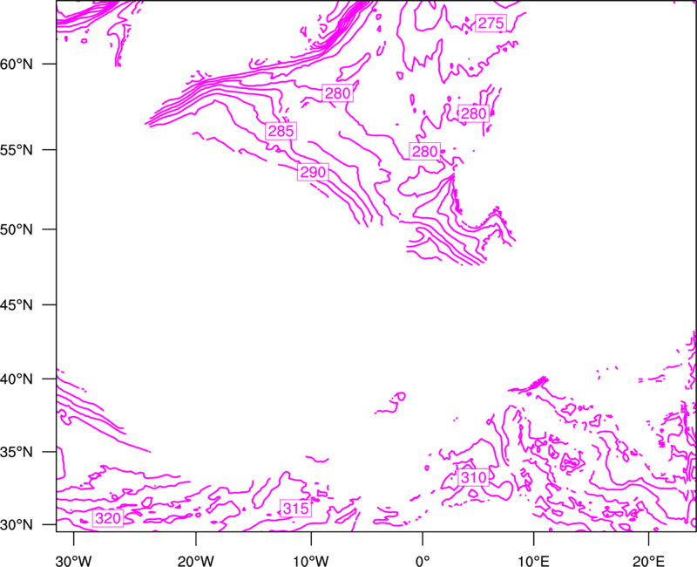Click the 35°N latitude axis label
Screen dimensions: 697x567
coord(17,452)
